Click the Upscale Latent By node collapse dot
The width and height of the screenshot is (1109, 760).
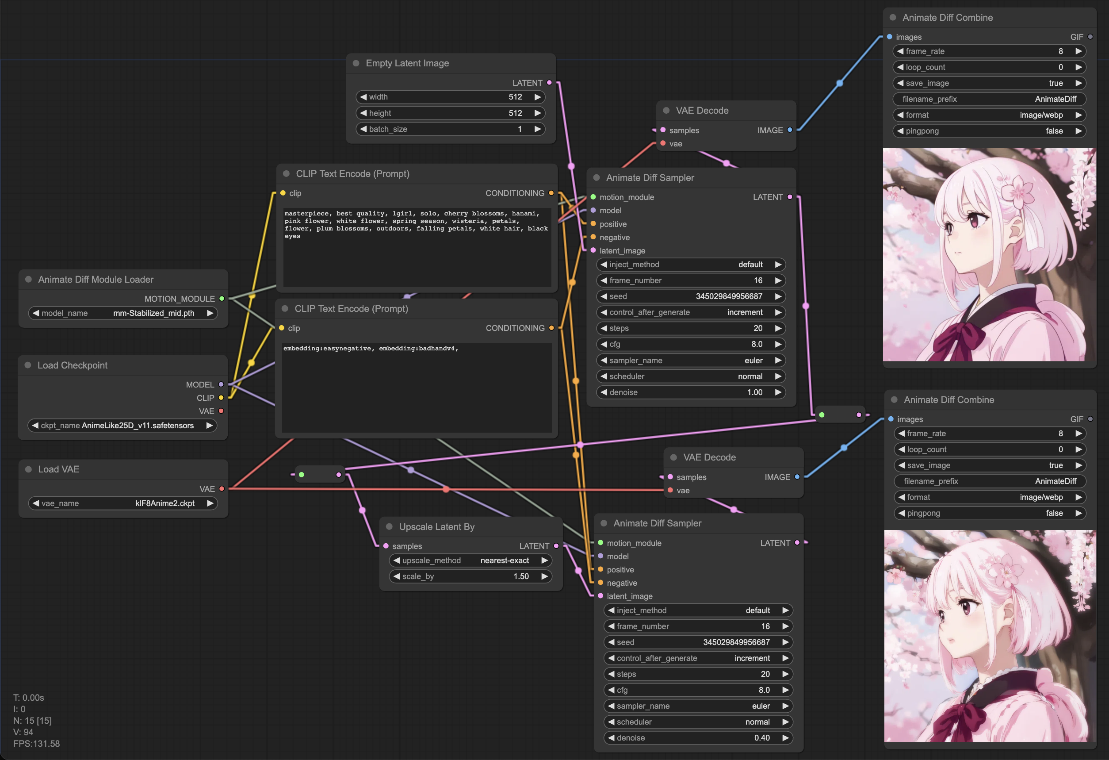click(x=389, y=526)
